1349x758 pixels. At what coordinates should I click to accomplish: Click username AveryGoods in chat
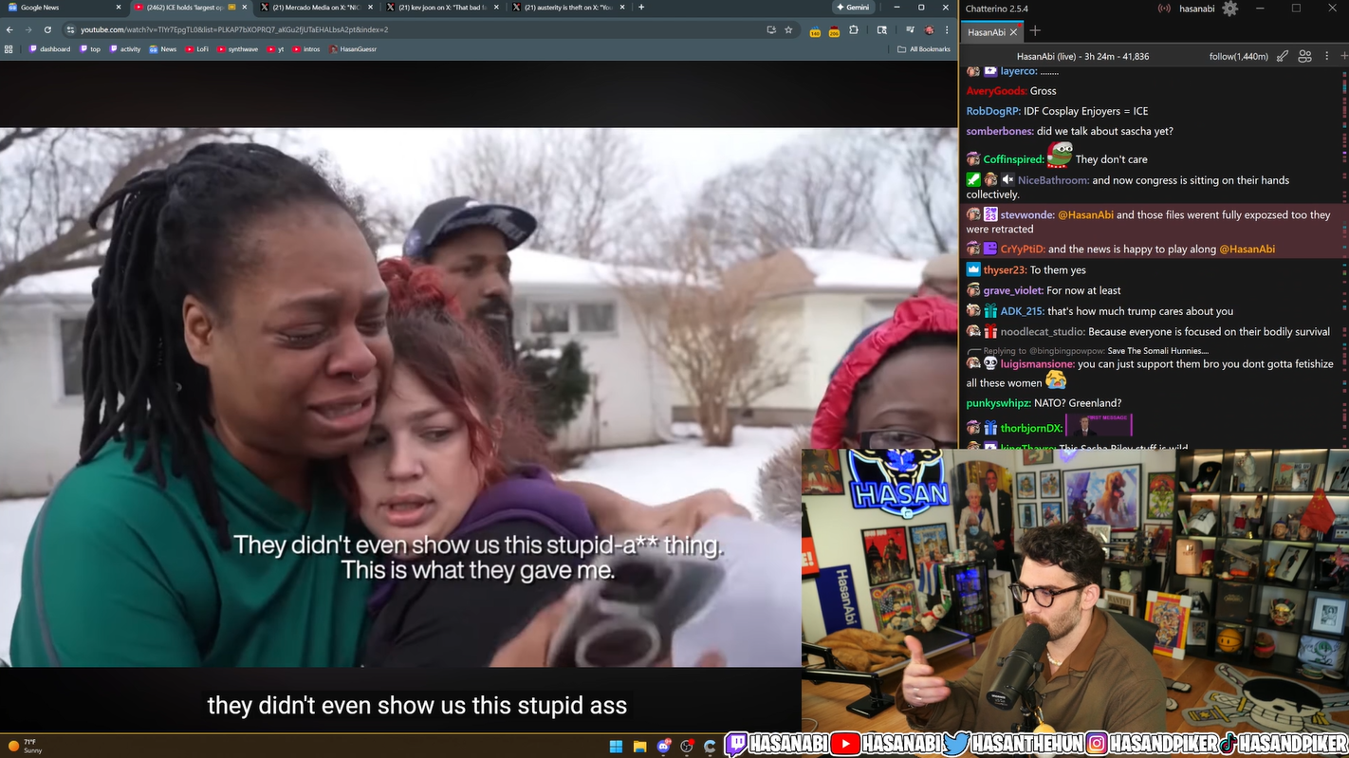pos(996,91)
